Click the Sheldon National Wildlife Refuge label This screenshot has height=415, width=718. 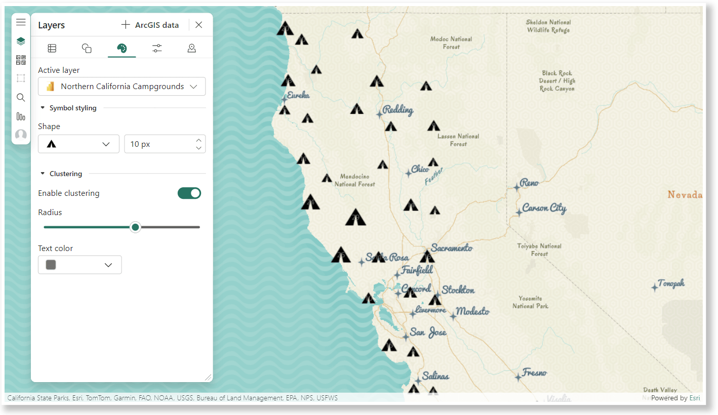[548, 26]
